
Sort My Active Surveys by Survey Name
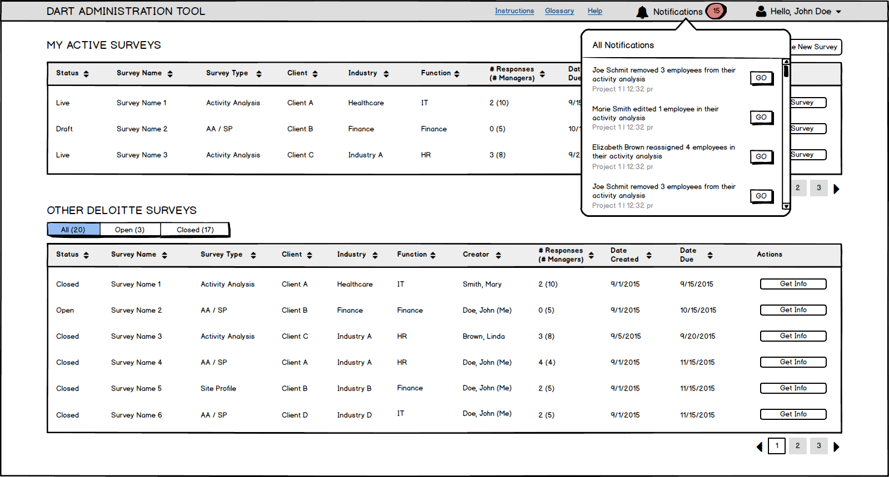pyautogui.click(x=170, y=74)
